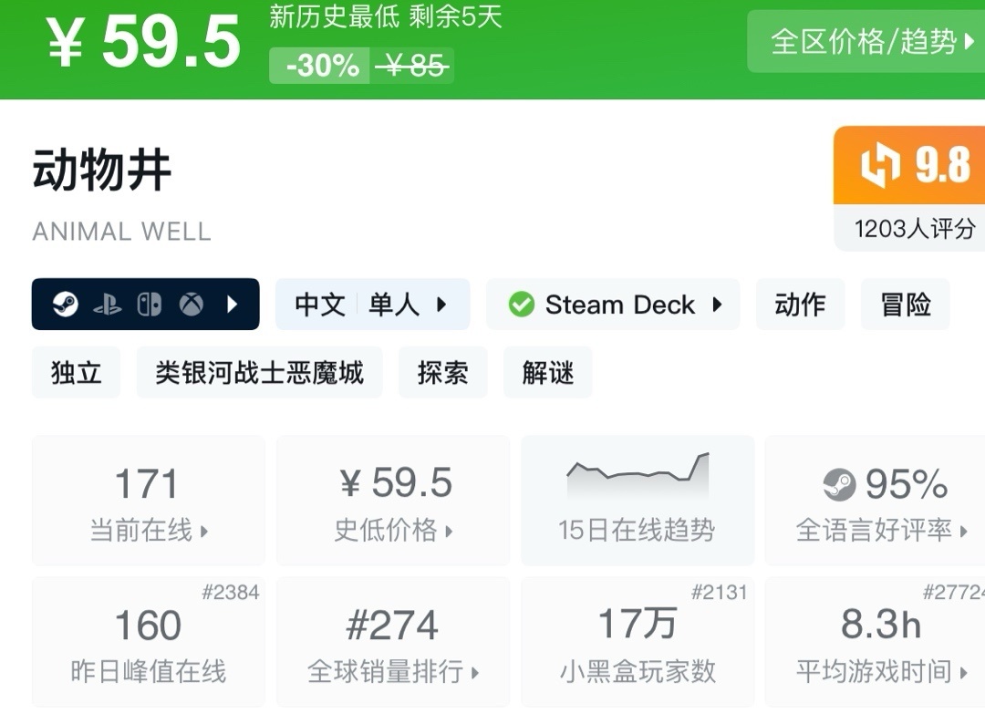Click the green Steam Deck verified checkmark
This screenshot has width=985, height=724.
[521, 305]
